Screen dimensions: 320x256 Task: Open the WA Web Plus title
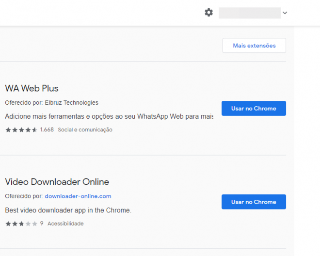32,88
